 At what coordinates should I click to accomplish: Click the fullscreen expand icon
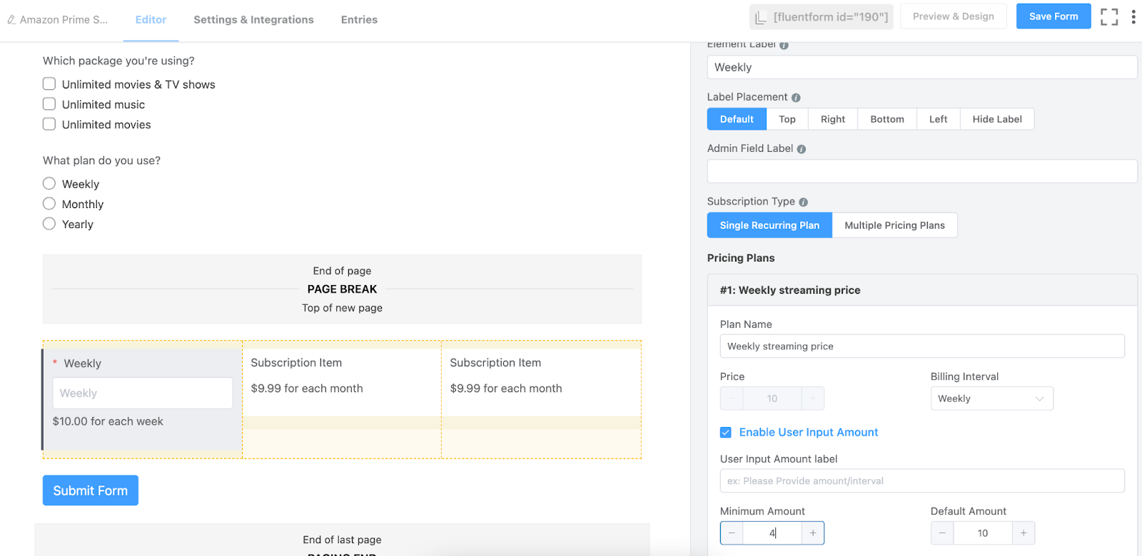tap(1109, 17)
